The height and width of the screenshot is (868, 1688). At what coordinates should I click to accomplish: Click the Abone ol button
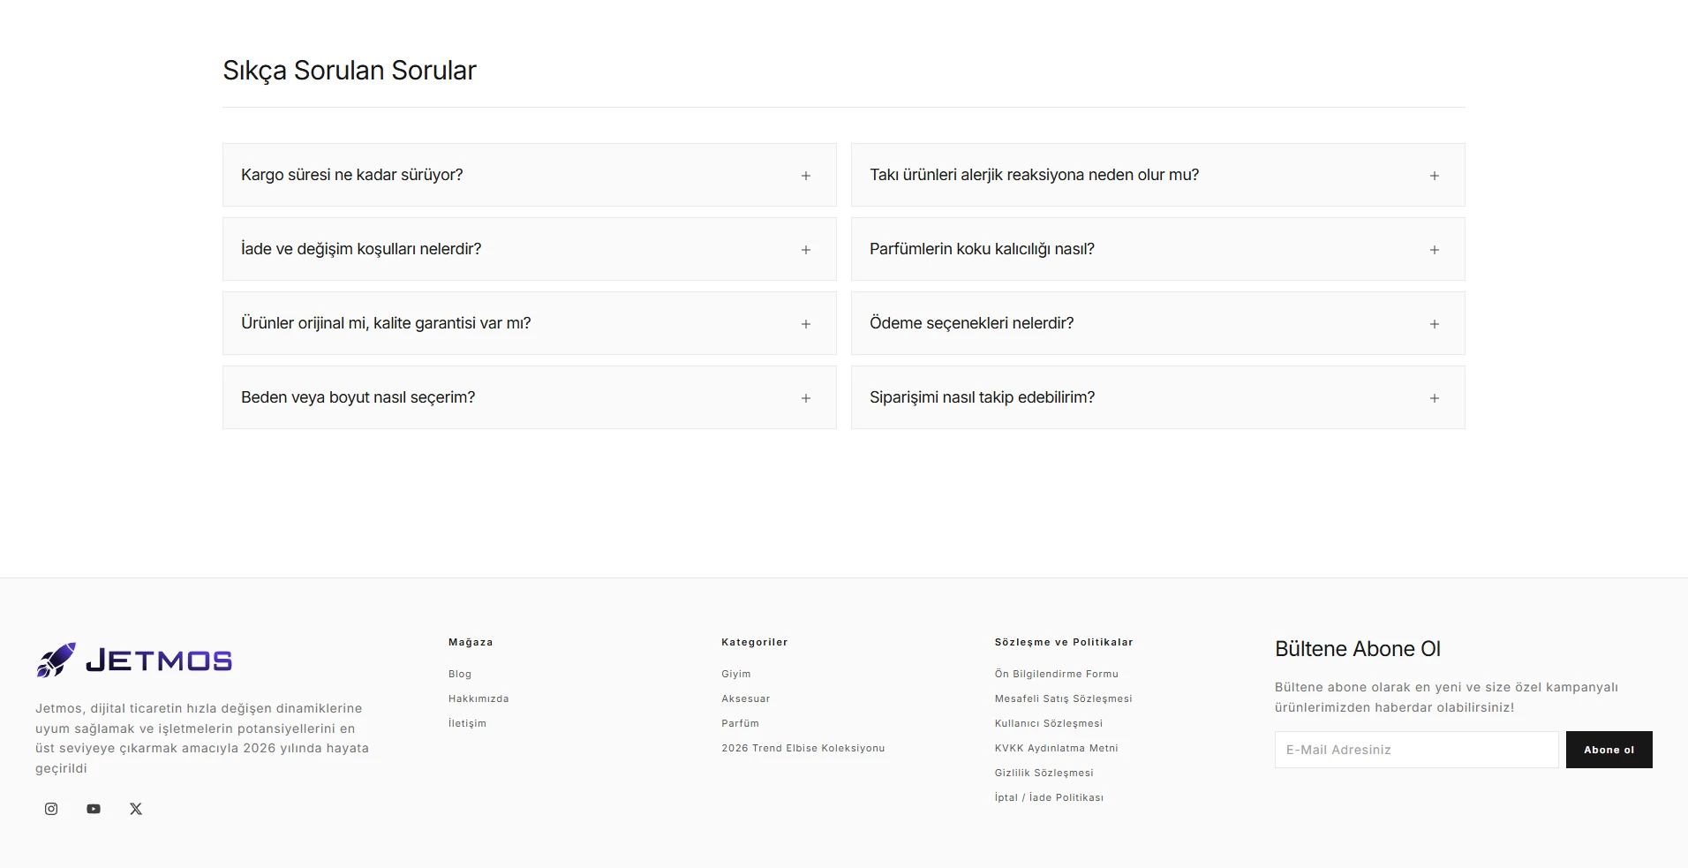(x=1609, y=750)
